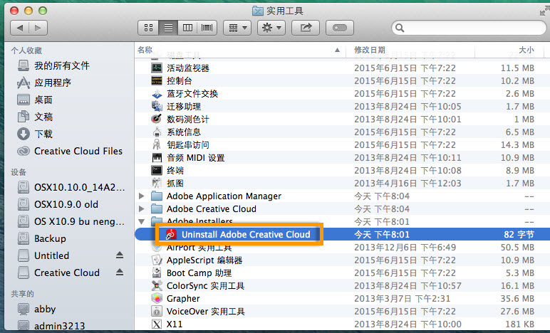Switch to list view

click(x=168, y=28)
